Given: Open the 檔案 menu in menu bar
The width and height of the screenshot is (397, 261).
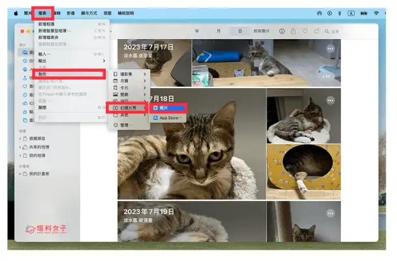Looking at the screenshot, I should (x=42, y=13).
